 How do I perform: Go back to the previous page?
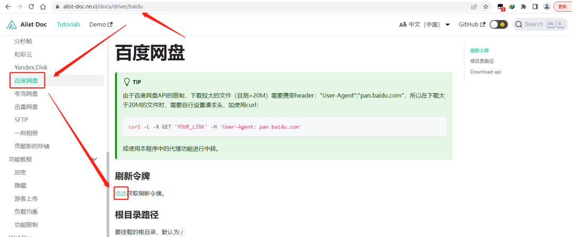[x=8, y=6]
